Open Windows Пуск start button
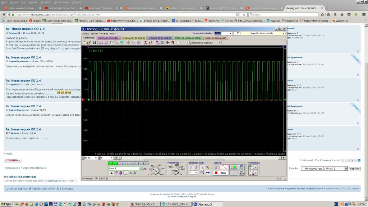Viewport: 368px width, 207px height. (6, 204)
